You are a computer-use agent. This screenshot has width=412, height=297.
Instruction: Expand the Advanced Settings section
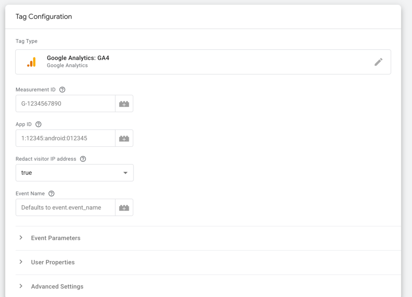(x=208, y=287)
